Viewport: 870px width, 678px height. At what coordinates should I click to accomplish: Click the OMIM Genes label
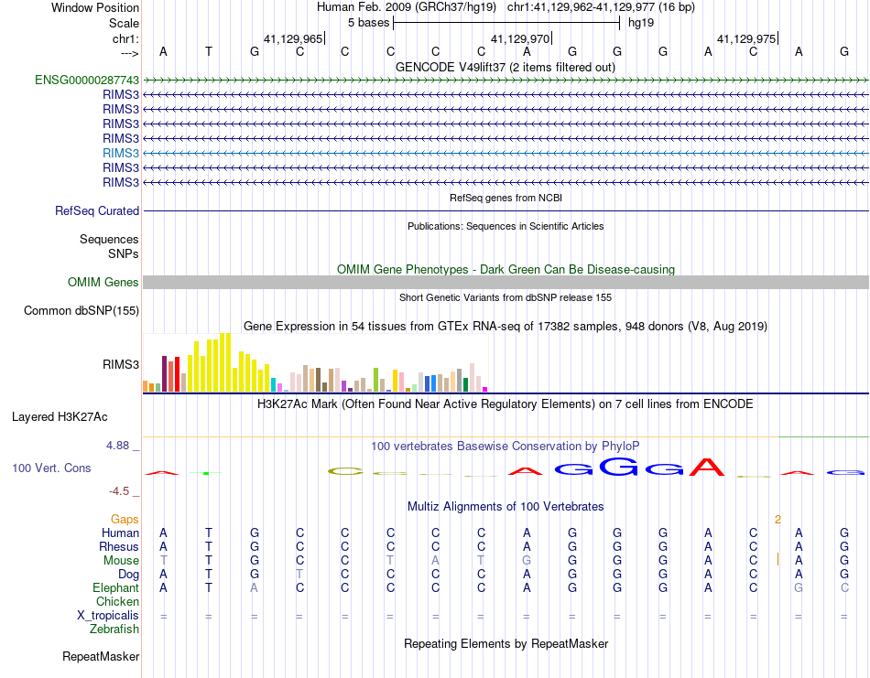coord(103,282)
